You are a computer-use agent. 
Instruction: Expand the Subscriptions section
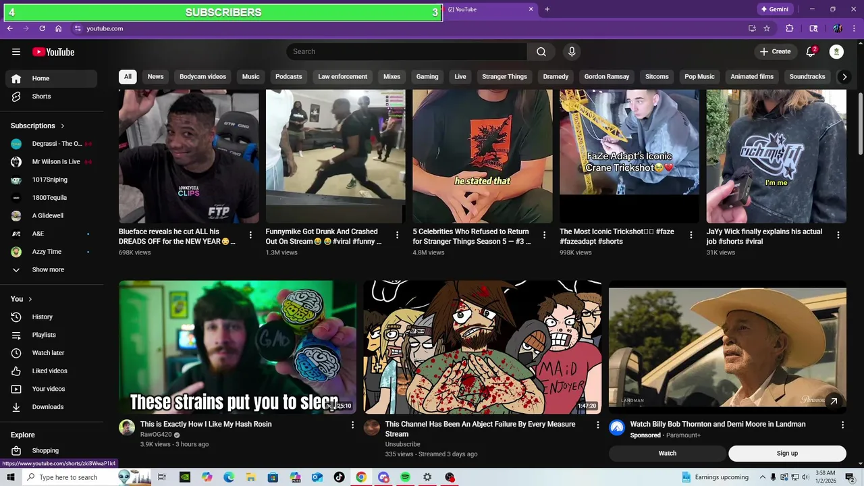[38, 126]
